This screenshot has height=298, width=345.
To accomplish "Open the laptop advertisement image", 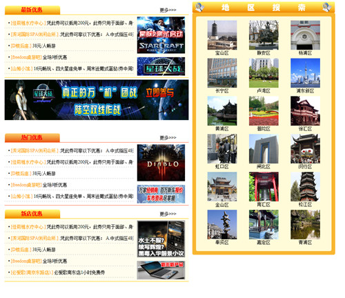I will (x=161, y=270).
